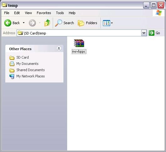Click the Up folder level icon
The image size is (166, 152).
(x=47, y=23)
